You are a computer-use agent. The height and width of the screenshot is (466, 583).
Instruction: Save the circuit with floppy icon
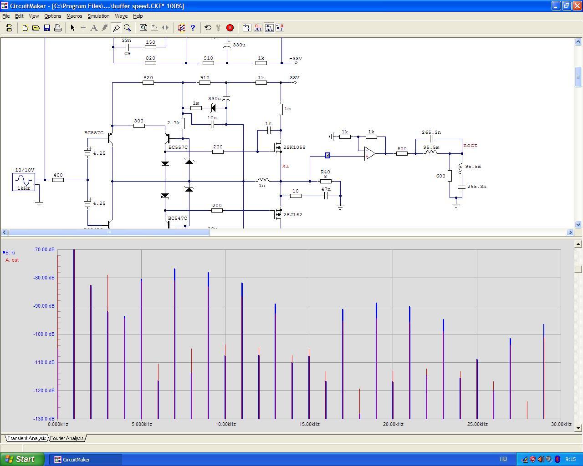pyautogui.click(x=47, y=28)
